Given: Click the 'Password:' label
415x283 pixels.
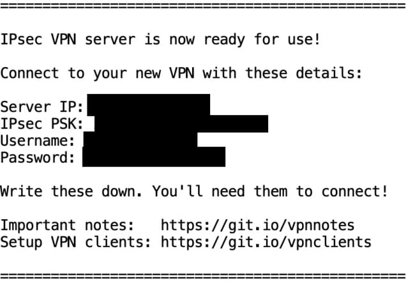Looking at the screenshot, I should [x=38, y=158].
